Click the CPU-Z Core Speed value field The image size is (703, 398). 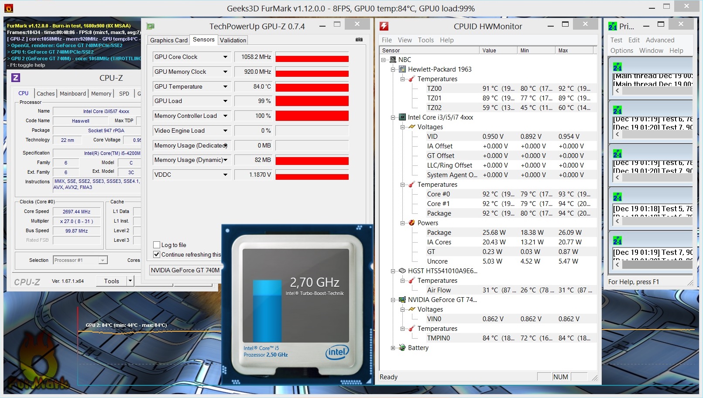tap(76, 211)
